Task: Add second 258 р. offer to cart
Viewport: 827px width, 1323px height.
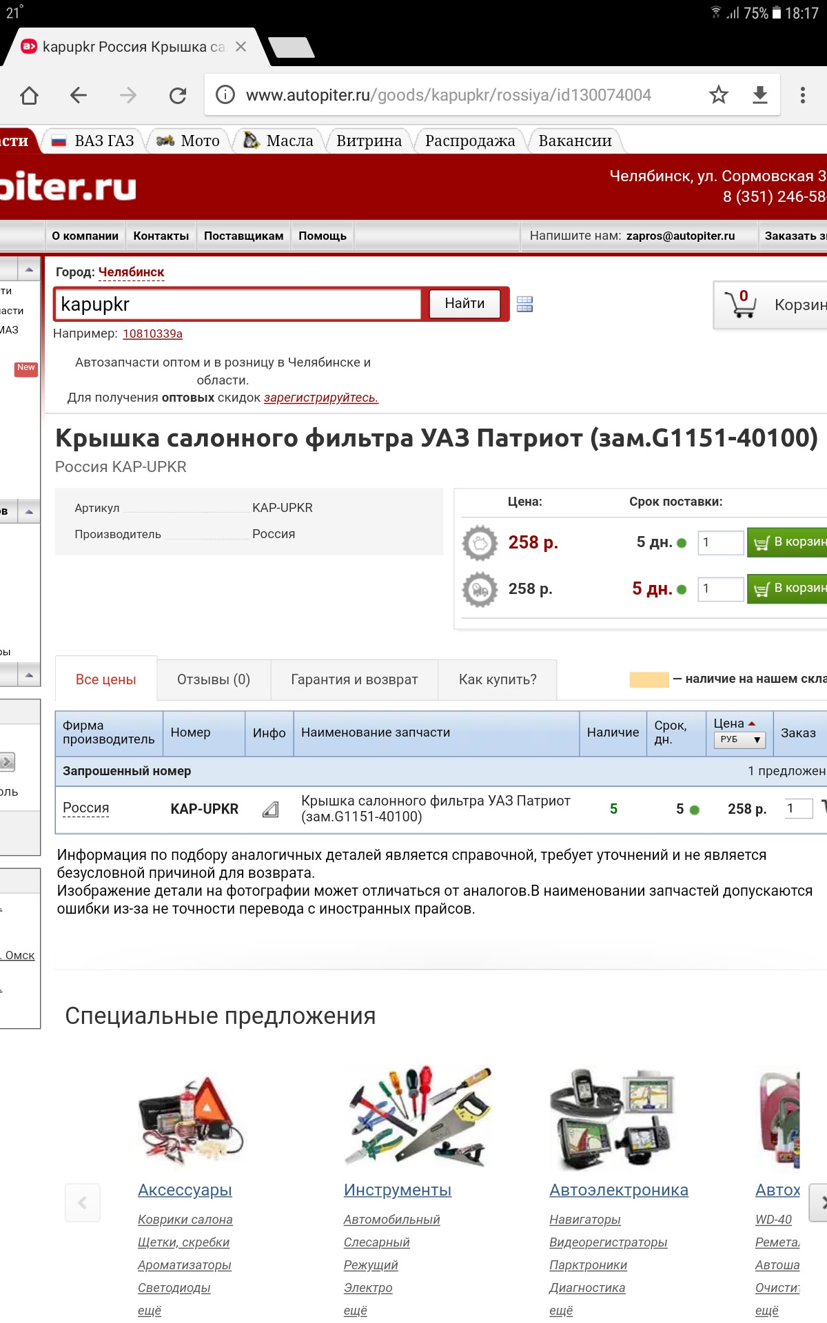Action: 787,589
